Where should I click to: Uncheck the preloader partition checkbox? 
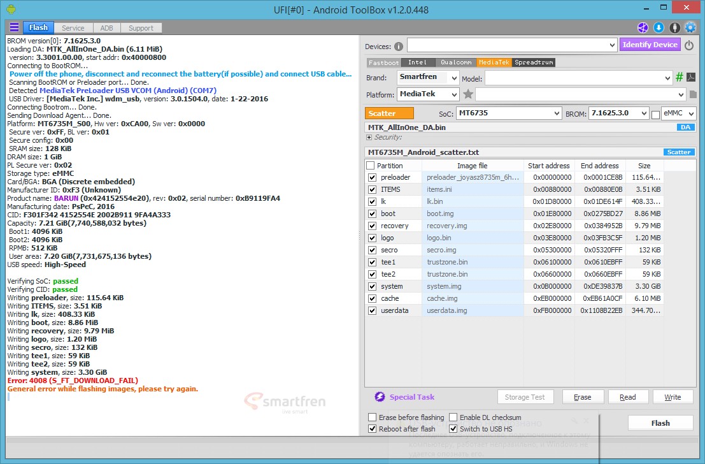coord(373,177)
